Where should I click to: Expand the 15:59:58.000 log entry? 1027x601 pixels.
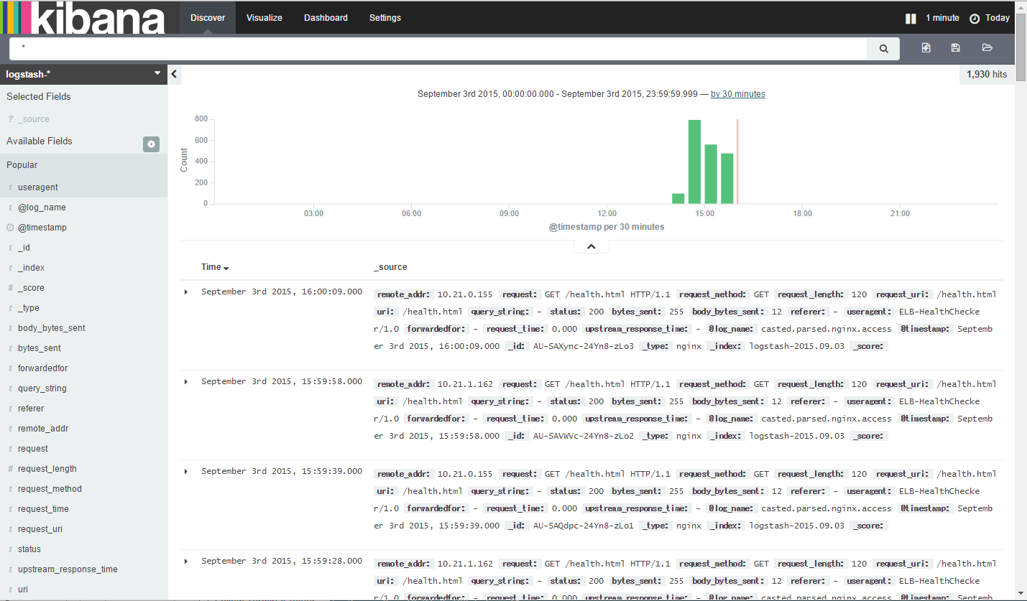pos(186,382)
